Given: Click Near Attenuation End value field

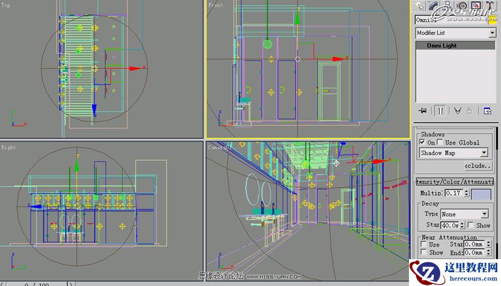Looking at the screenshot, I should [474, 252].
